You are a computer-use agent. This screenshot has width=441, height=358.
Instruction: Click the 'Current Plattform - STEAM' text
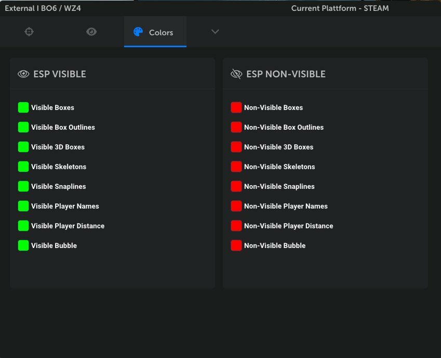point(340,8)
